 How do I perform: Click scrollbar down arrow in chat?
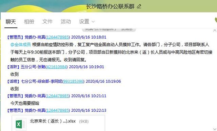pos(215,129)
